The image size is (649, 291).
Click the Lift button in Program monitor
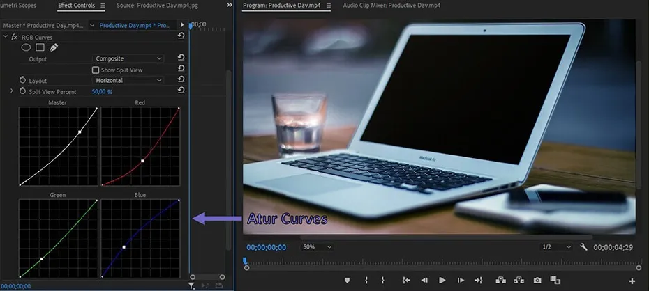coord(501,280)
